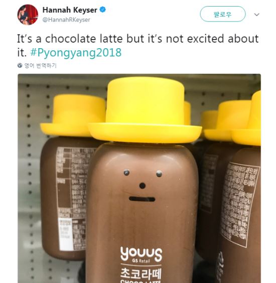The height and width of the screenshot is (283, 276).
Task: Click the blue verified badge
Action: pos(103,10)
